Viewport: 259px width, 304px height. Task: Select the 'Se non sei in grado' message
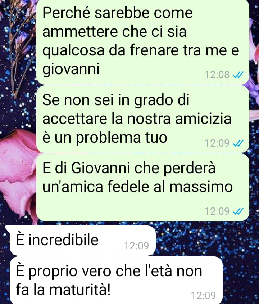tap(143, 119)
